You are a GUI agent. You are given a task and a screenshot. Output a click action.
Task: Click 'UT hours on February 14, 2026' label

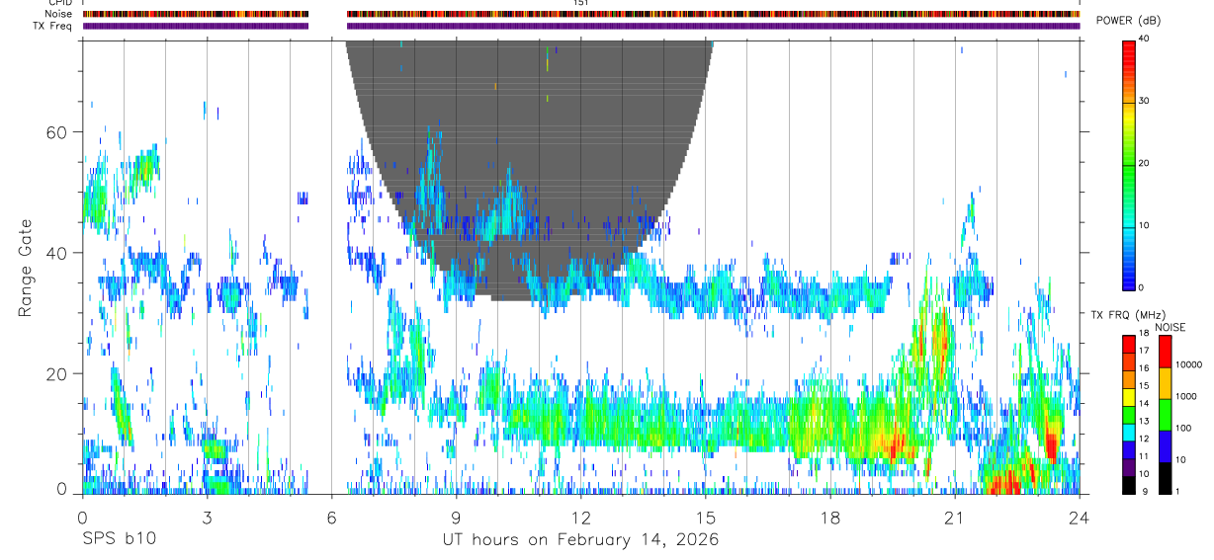(x=580, y=540)
